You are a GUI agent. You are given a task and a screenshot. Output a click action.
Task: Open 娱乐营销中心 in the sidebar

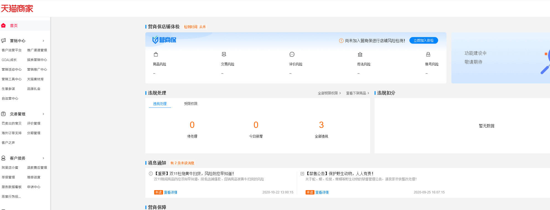[x=37, y=60]
